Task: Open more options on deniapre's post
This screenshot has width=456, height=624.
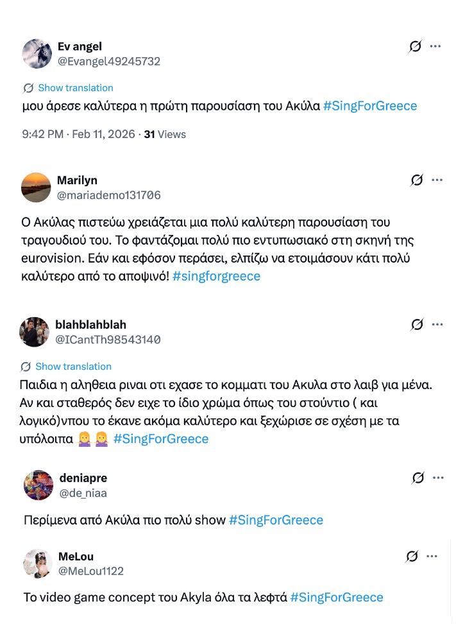Action: point(437,478)
